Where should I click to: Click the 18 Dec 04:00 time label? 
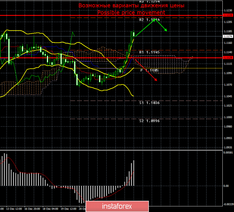coord(50,209)
